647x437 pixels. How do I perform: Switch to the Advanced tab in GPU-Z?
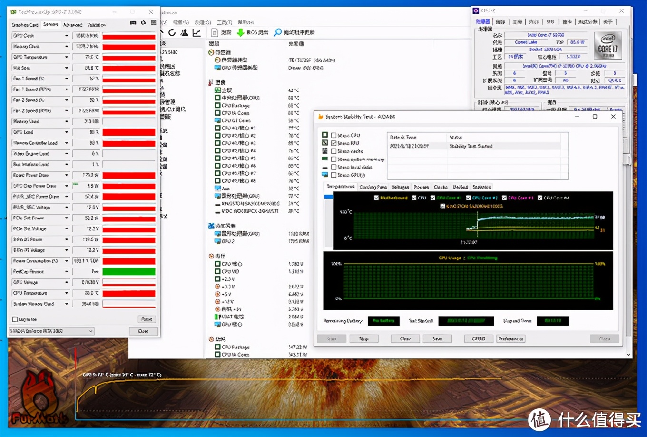(73, 25)
